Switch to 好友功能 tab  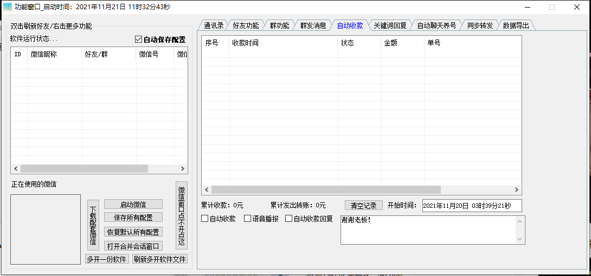click(246, 25)
